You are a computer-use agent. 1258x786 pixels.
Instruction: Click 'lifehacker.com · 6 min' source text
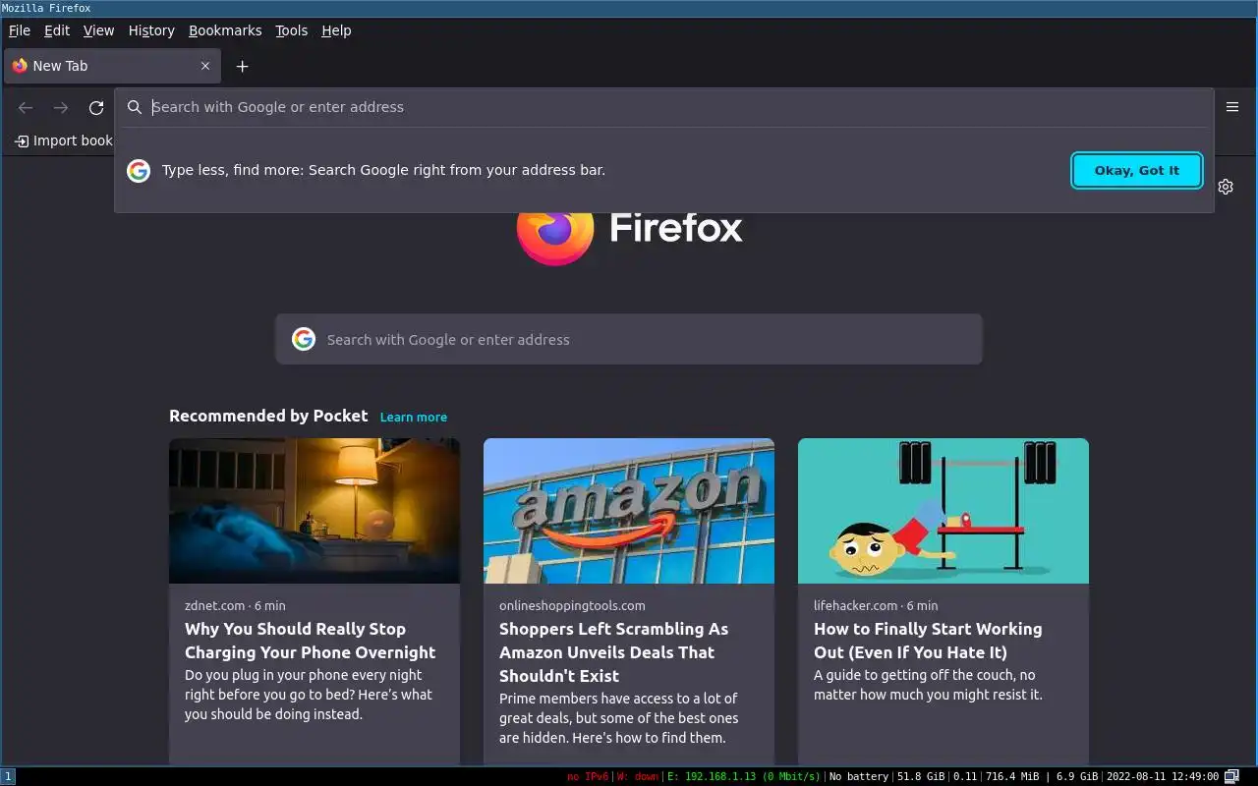click(x=876, y=605)
